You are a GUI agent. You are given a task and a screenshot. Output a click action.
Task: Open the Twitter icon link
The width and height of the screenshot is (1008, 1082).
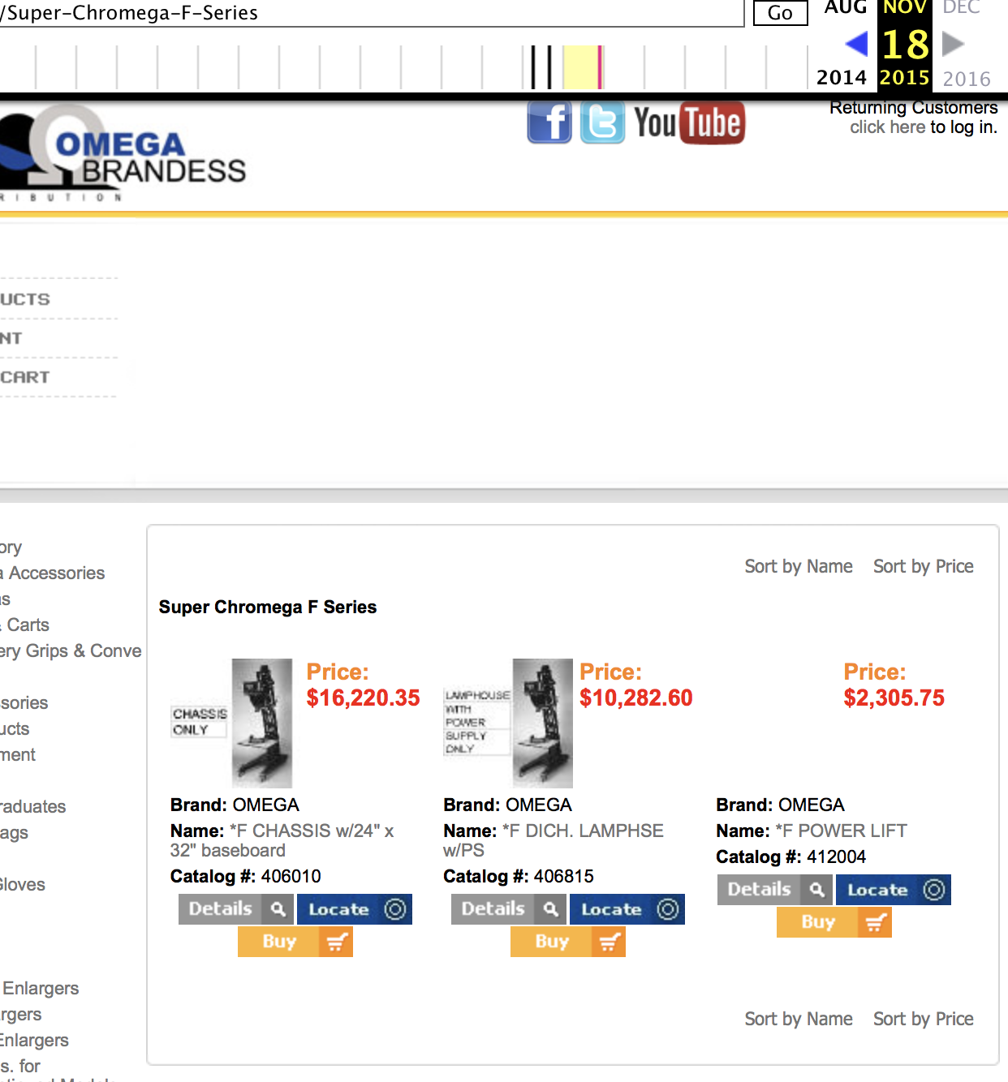(602, 123)
